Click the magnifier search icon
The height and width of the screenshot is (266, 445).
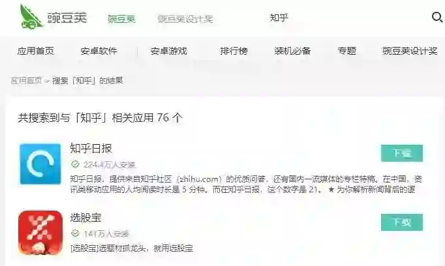(437, 18)
